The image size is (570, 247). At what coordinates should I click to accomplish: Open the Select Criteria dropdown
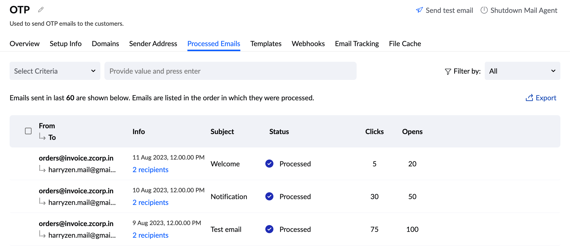(x=55, y=71)
